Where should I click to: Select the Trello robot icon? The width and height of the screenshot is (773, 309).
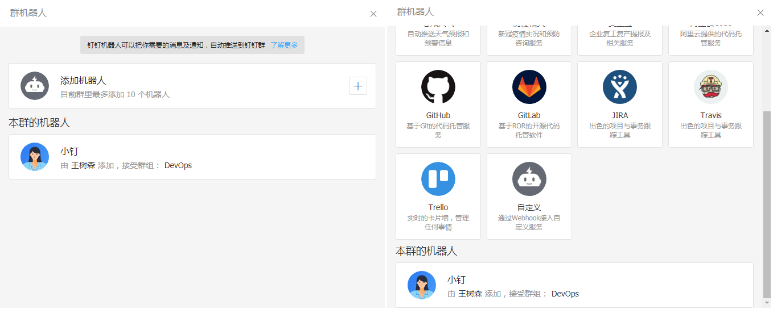point(438,179)
